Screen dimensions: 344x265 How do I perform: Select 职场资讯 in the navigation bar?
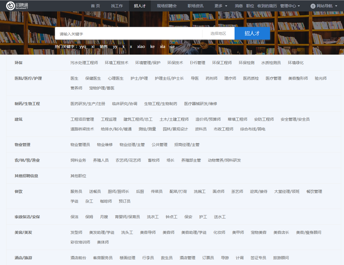[195, 6]
